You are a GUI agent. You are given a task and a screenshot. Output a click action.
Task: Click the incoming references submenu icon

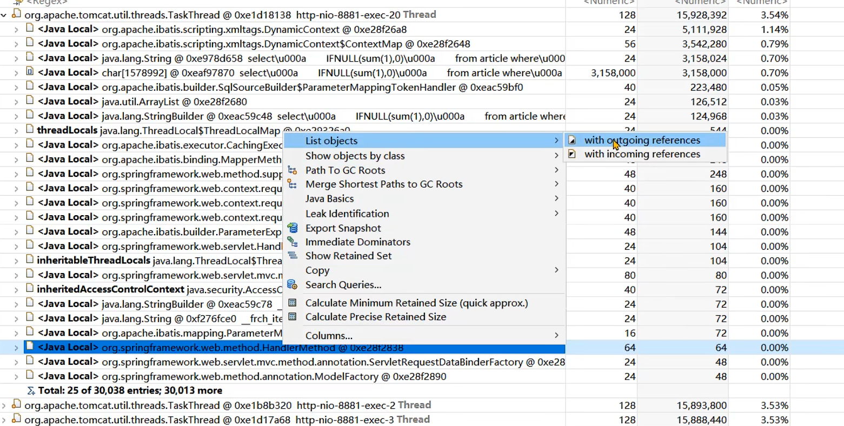pos(573,155)
